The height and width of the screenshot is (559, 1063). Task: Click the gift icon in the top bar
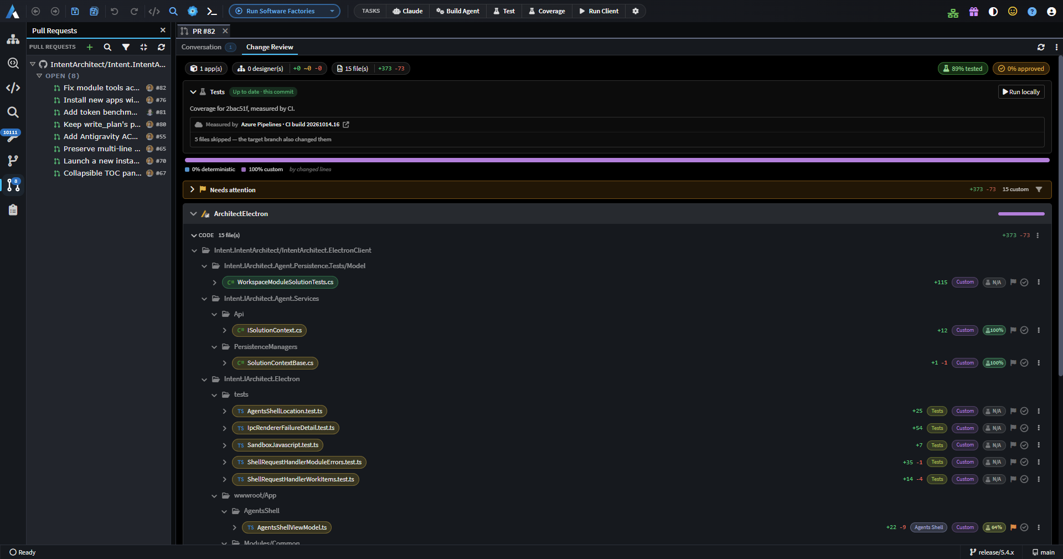[974, 12]
